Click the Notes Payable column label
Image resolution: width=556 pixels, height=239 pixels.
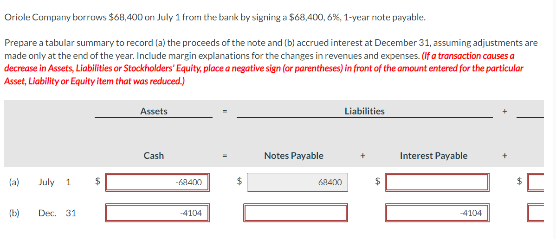(294, 156)
